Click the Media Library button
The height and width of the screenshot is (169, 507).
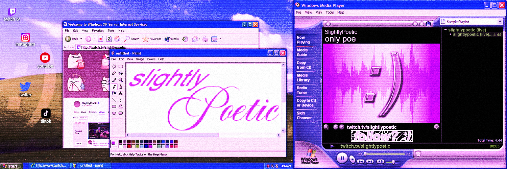pyautogui.click(x=303, y=78)
